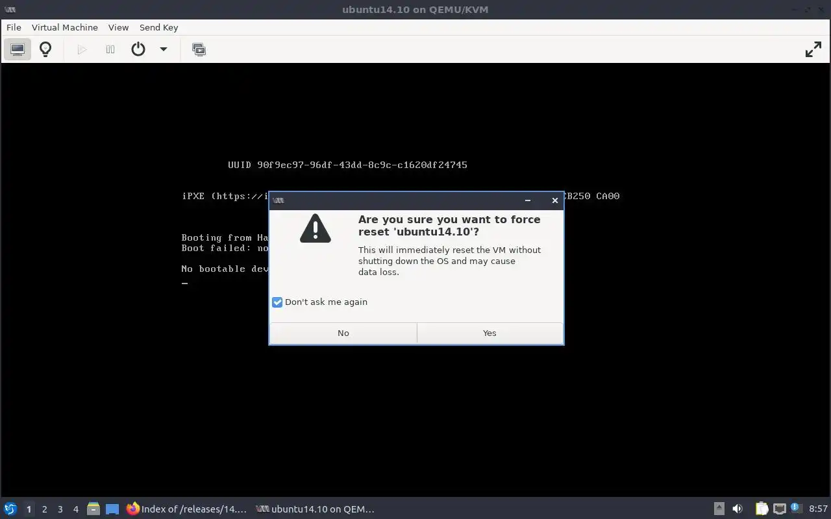Open the clipboard manager tray icon
Image resolution: width=831 pixels, height=519 pixels.
coord(762,509)
